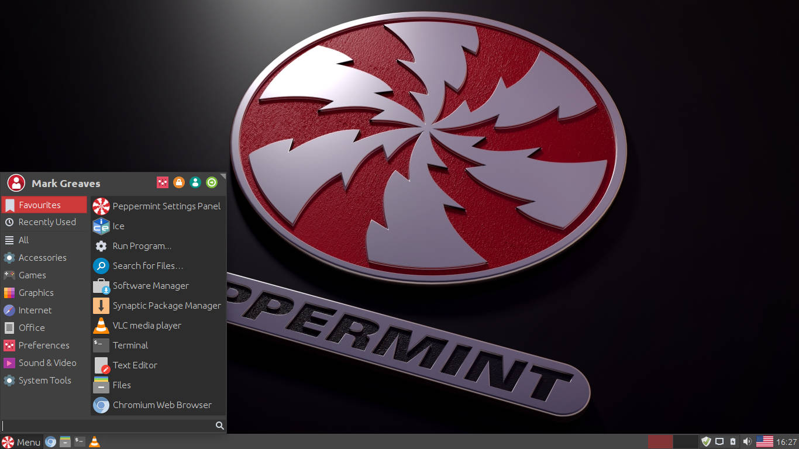Click the green log out icon
Viewport: 799px width, 449px height.
[212, 182]
